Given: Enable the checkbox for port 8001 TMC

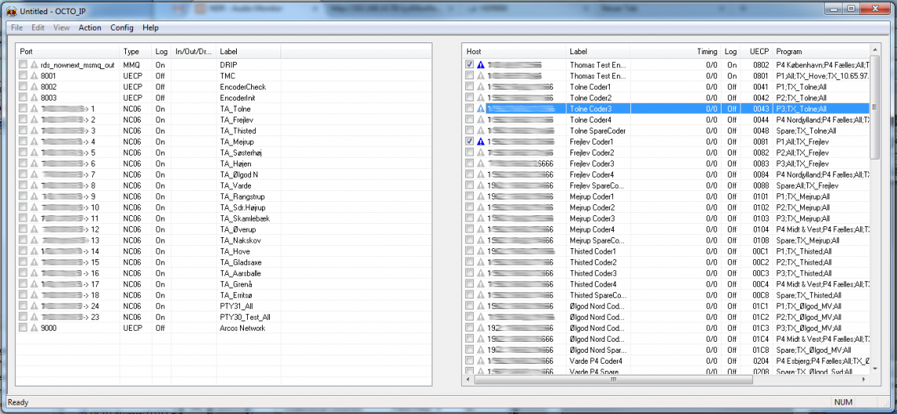Looking at the screenshot, I should [x=23, y=75].
